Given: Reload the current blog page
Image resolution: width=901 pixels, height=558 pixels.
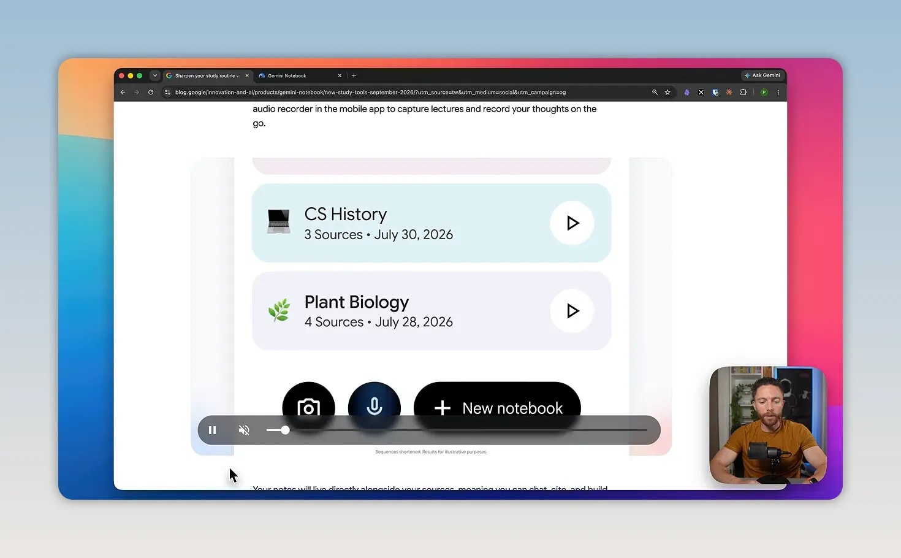Looking at the screenshot, I should (151, 93).
